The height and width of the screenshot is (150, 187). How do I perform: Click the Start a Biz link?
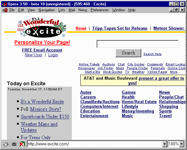pos(93,72)
